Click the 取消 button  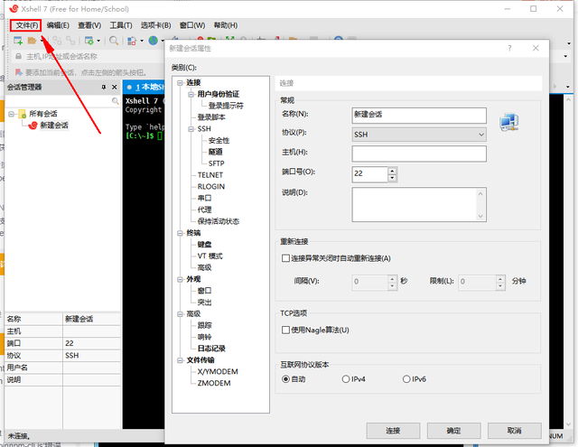tap(514, 431)
